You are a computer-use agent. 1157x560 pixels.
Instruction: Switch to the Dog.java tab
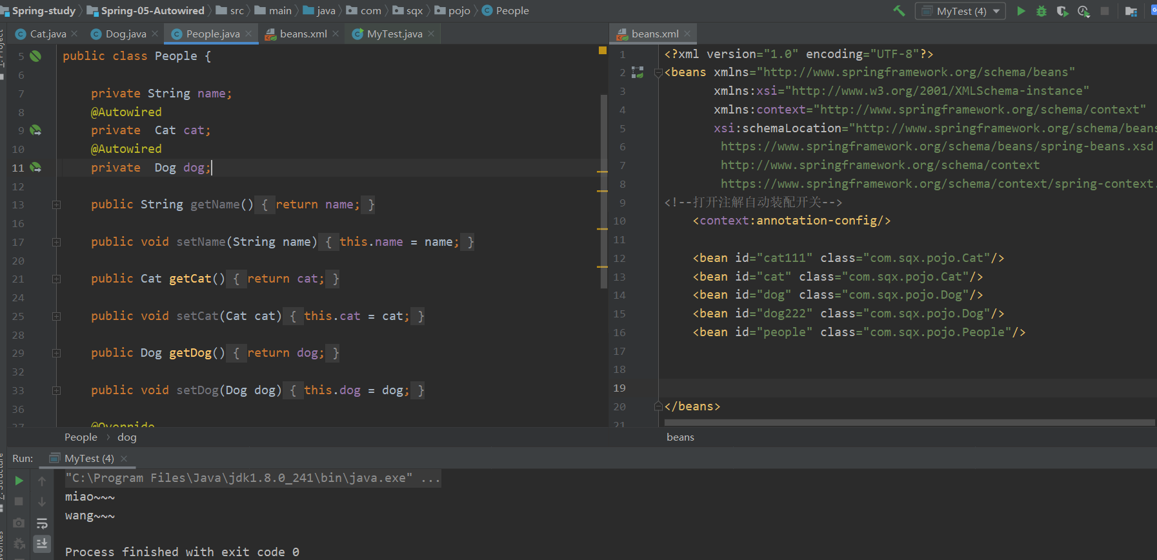(126, 34)
